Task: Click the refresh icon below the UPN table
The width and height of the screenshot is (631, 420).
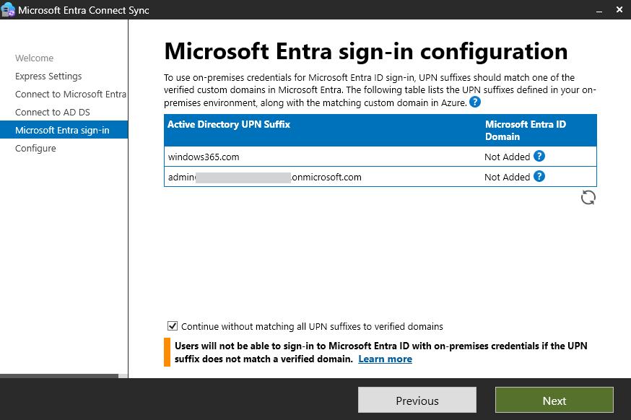Action: pyautogui.click(x=588, y=198)
